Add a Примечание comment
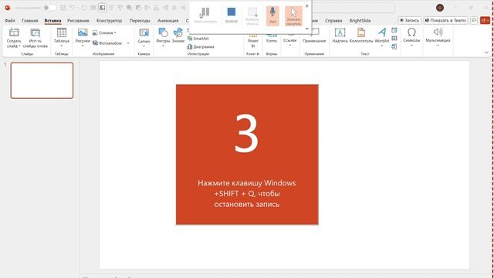 click(314, 36)
